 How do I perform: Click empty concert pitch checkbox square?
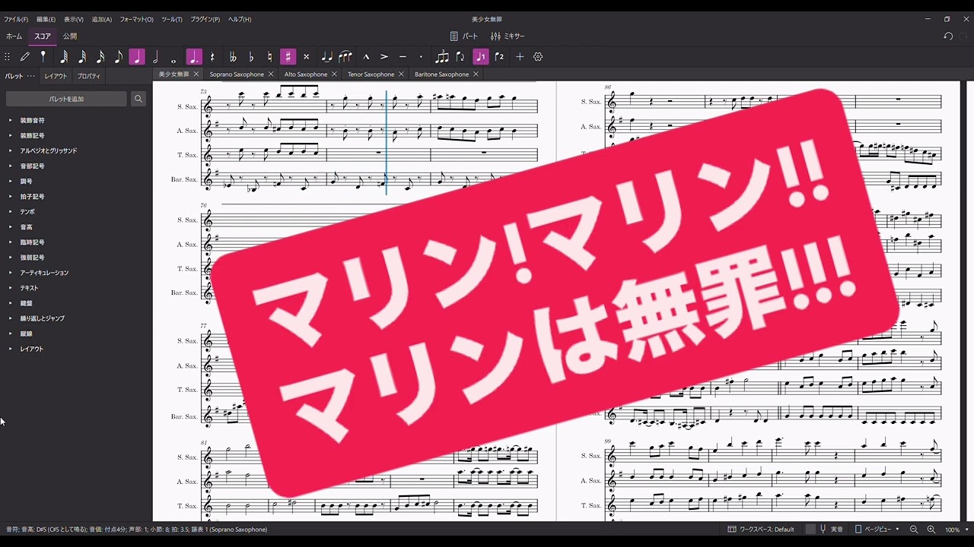pos(810,530)
